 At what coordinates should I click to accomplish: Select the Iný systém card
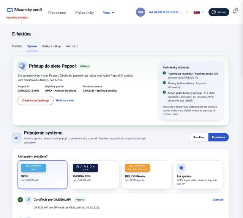click(x=199, y=175)
